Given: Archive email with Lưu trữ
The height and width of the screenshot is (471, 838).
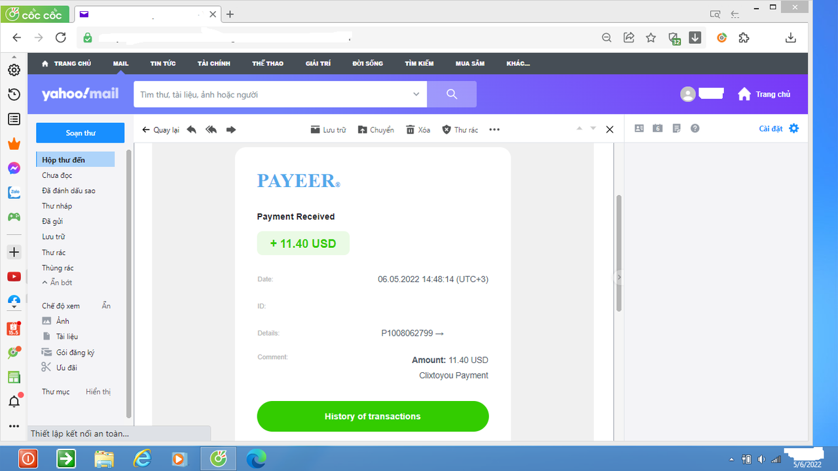Looking at the screenshot, I should 328,130.
